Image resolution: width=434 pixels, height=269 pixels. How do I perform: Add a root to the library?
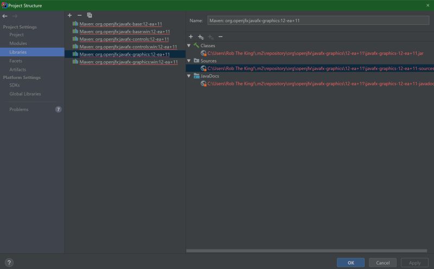(x=191, y=36)
